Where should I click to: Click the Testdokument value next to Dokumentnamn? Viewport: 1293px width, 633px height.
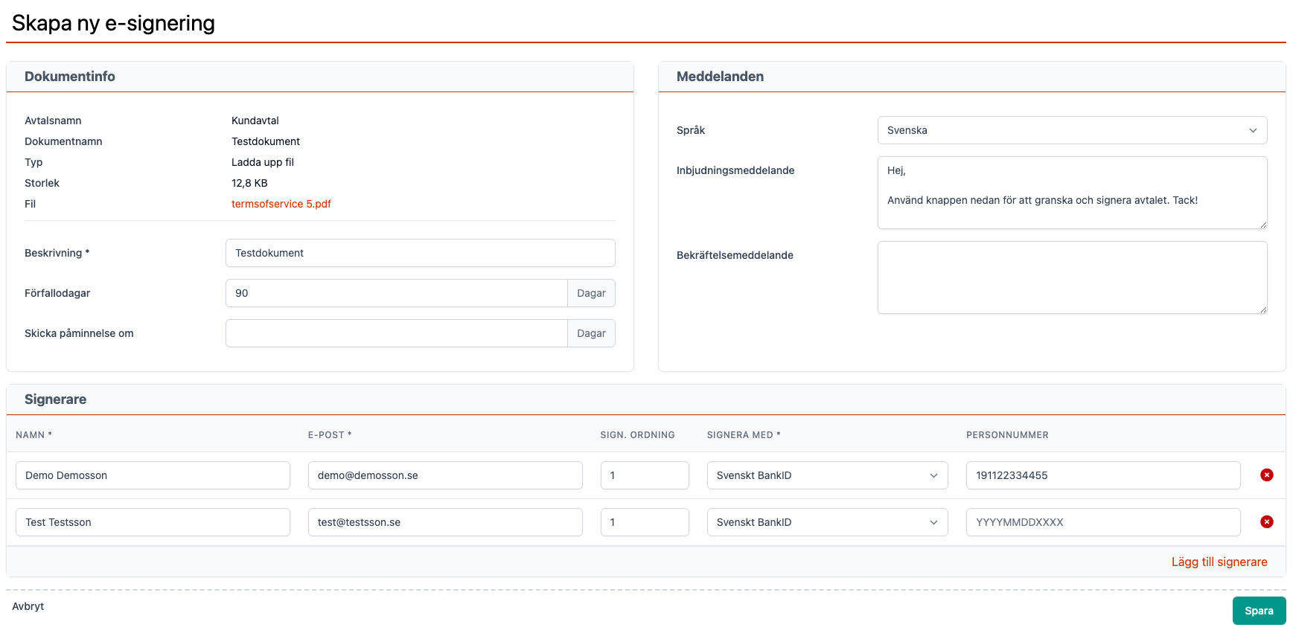point(266,141)
